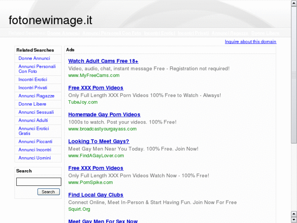297x223 pixels.
Task: Click the TubeJoy.com URL
Action: 83,102
